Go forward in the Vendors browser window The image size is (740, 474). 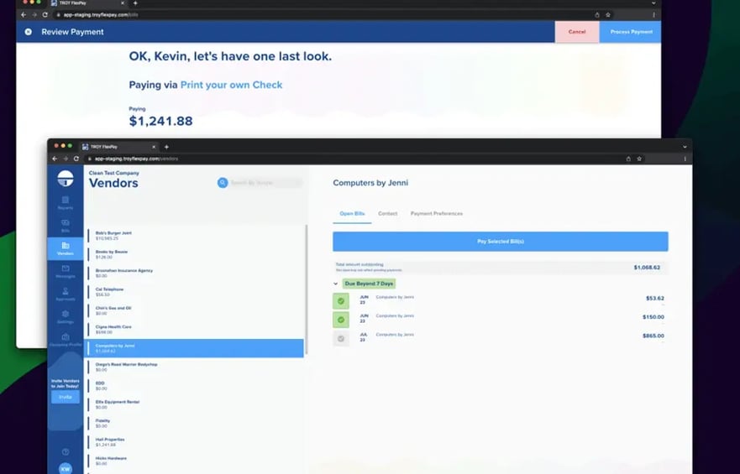(66, 159)
